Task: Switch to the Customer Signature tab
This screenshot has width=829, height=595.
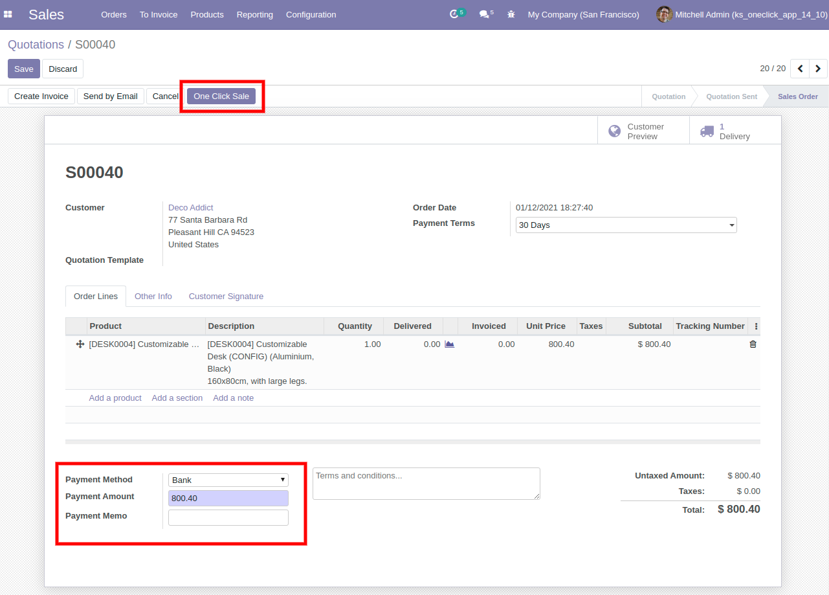Action: (x=226, y=296)
